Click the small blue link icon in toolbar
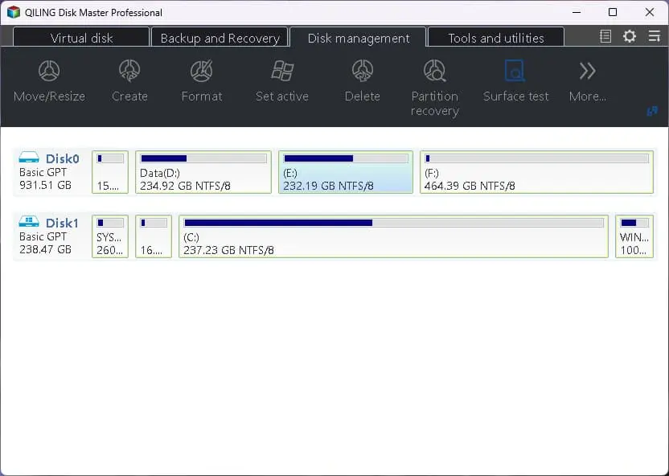Image resolution: width=669 pixels, height=476 pixels. coord(652,112)
